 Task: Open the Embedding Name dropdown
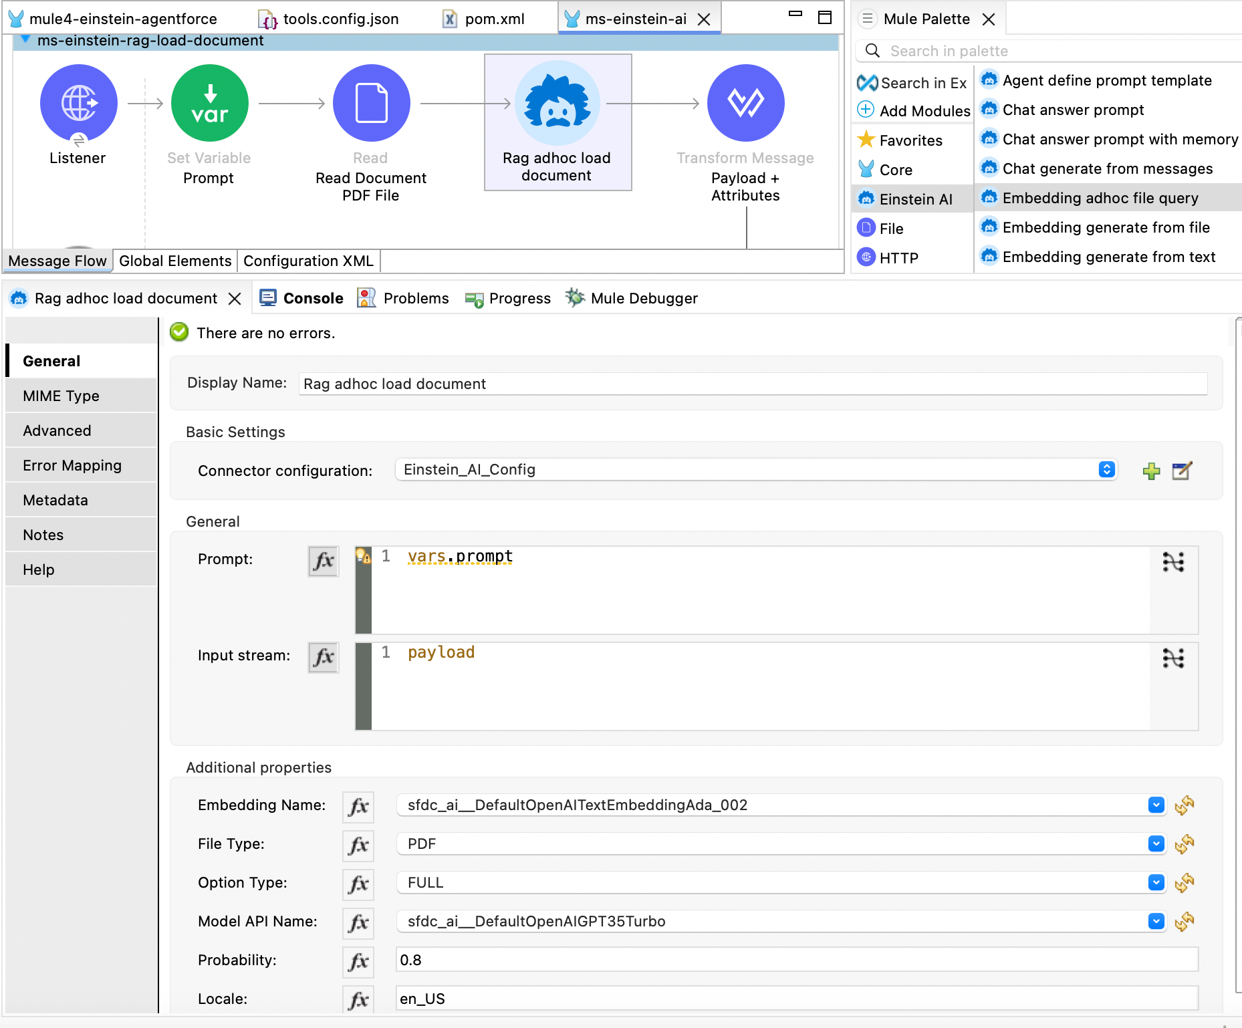pyautogui.click(x=1156, y=805)
